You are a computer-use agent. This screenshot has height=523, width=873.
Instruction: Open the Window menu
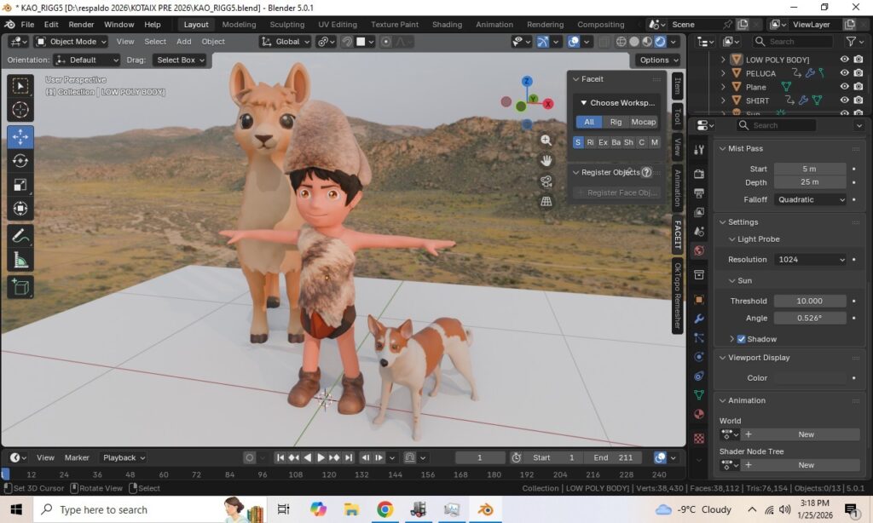119,25
